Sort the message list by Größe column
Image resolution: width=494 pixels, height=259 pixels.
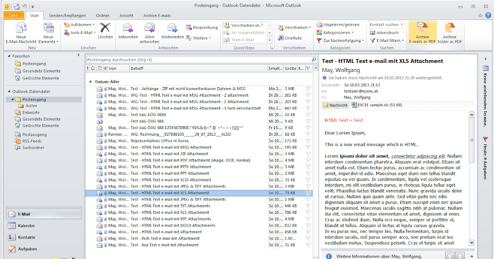tap(290, 68)
